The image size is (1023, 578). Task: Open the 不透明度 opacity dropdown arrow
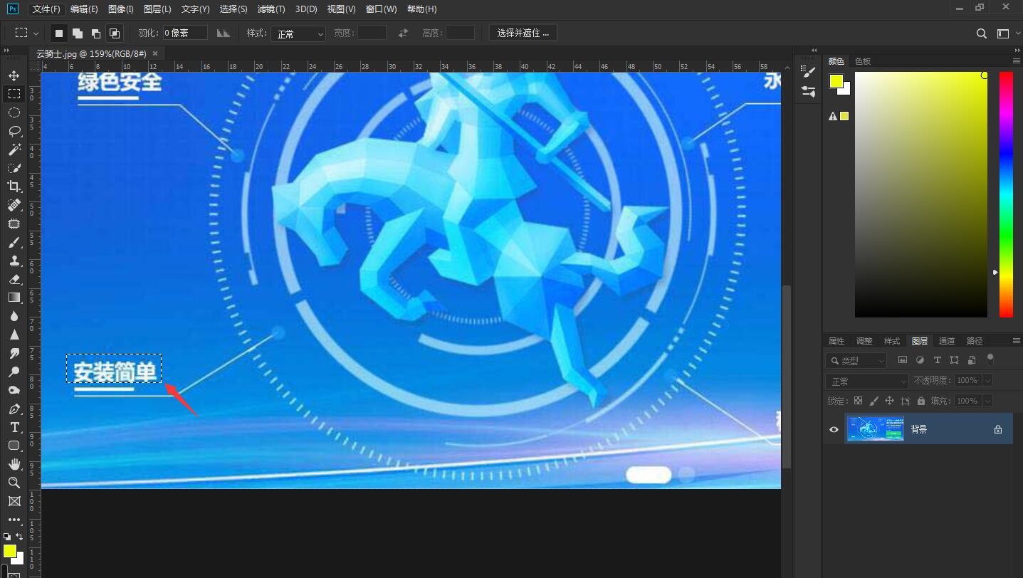click(x=986, y=381)
